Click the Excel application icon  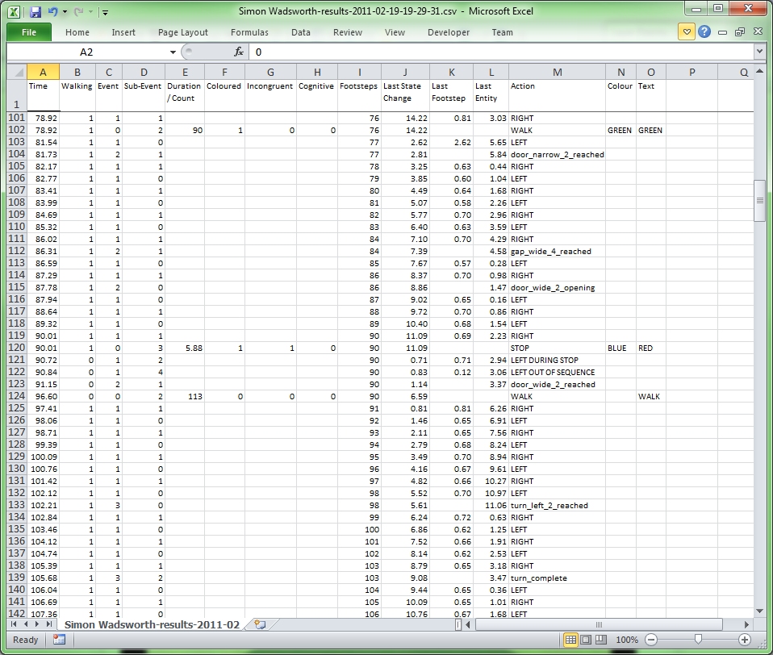tap(15, 11)
